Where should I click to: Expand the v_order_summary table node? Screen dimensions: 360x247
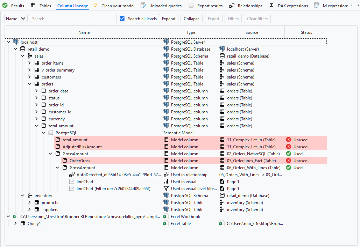point(29,70)
